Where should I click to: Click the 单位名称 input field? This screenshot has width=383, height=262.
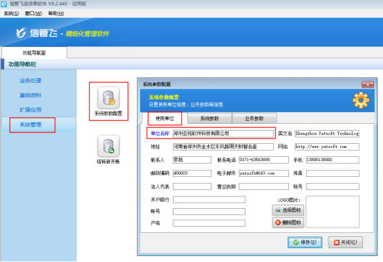(223, 133)
